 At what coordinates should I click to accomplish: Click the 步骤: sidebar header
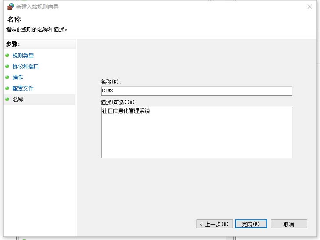13,44
